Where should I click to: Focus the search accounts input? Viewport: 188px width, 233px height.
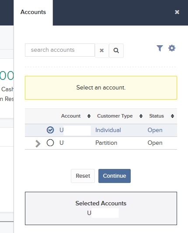[x=60, y=50]
